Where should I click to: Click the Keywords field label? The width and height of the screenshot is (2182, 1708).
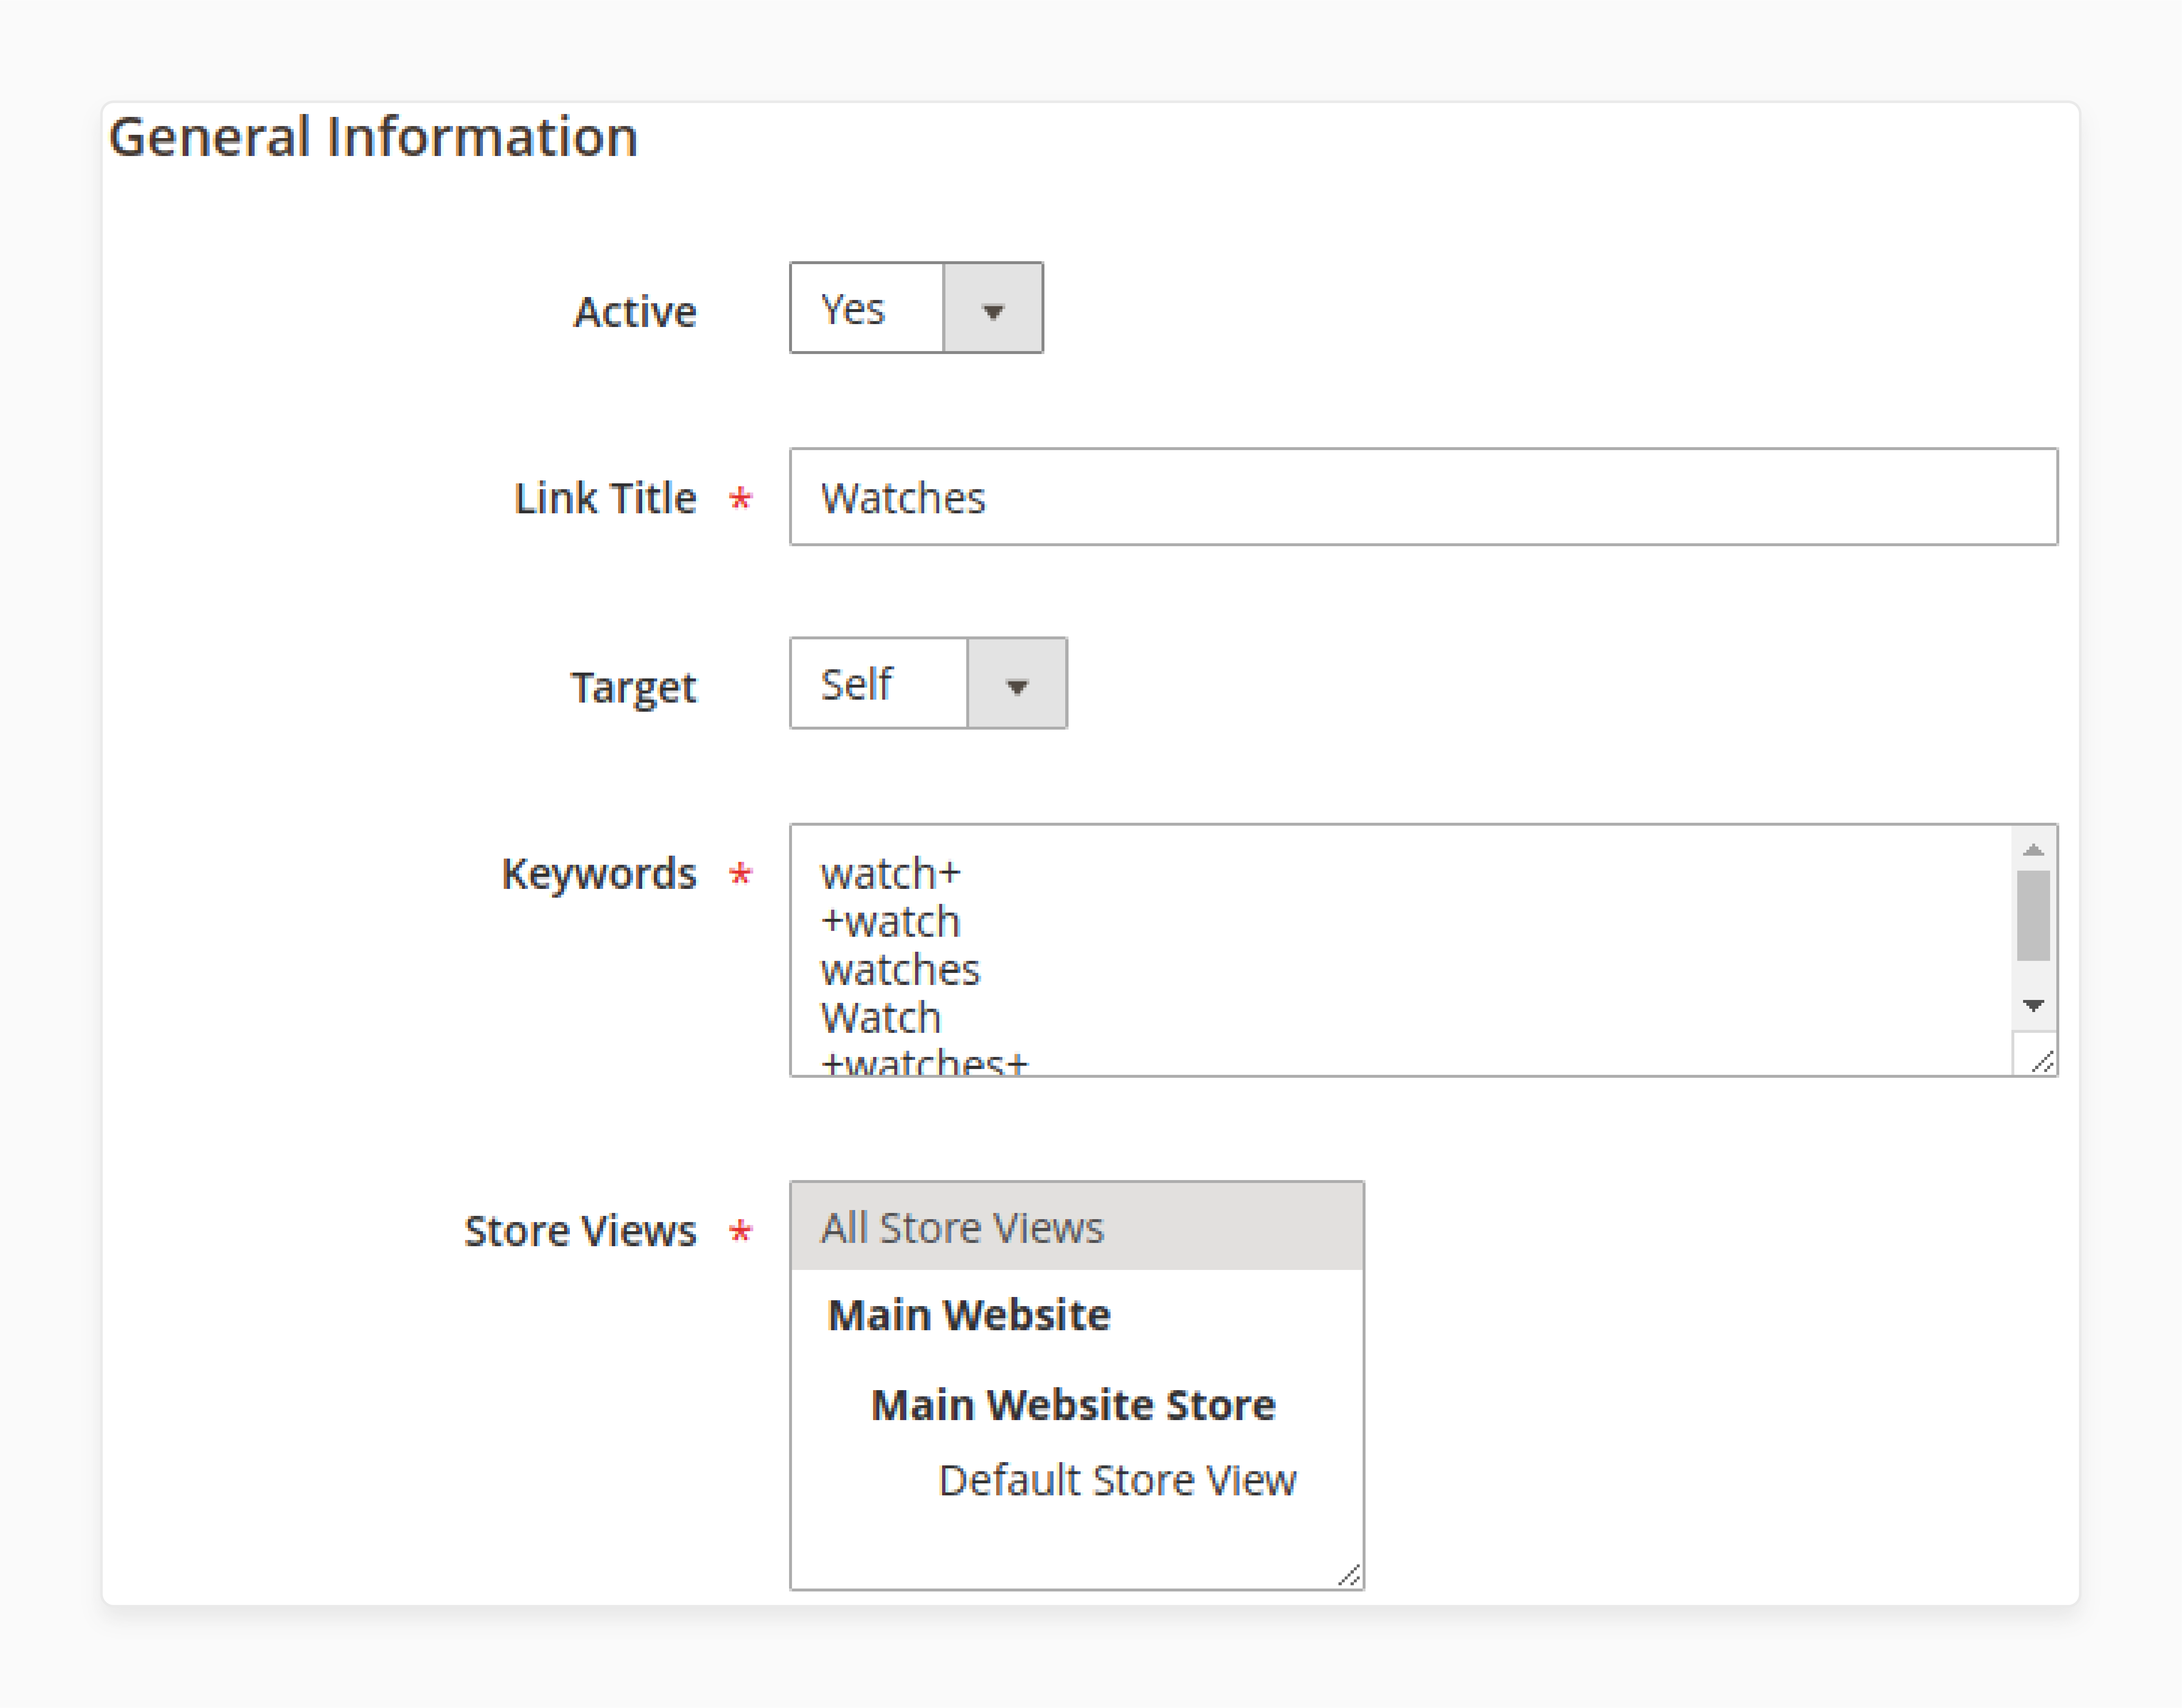tap(599, 873)
